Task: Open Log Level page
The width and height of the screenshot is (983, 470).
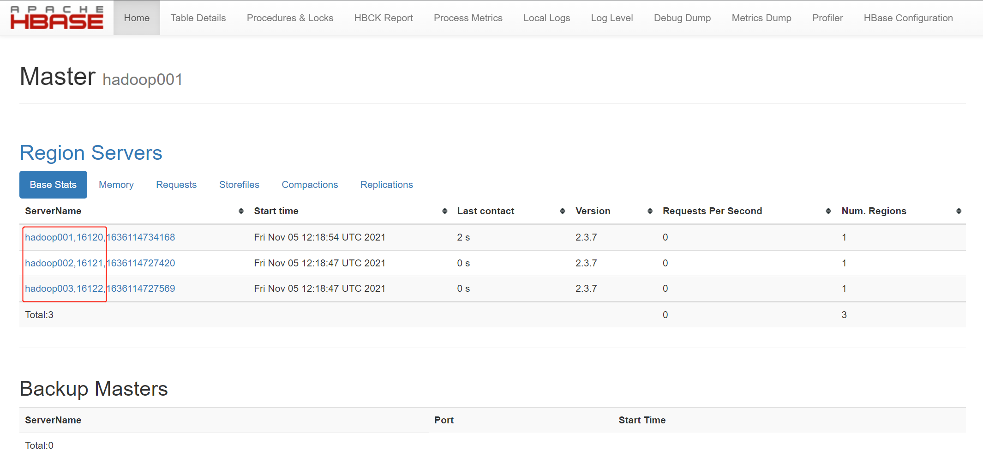Action: [612, 18]
